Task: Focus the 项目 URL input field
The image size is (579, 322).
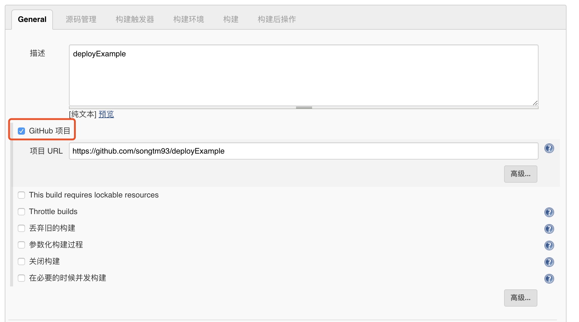Action: click(x=303, y=151)
